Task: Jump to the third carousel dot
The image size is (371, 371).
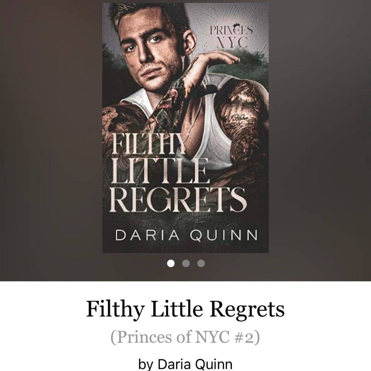Action: pyautogui.click(x=201, y=263)
